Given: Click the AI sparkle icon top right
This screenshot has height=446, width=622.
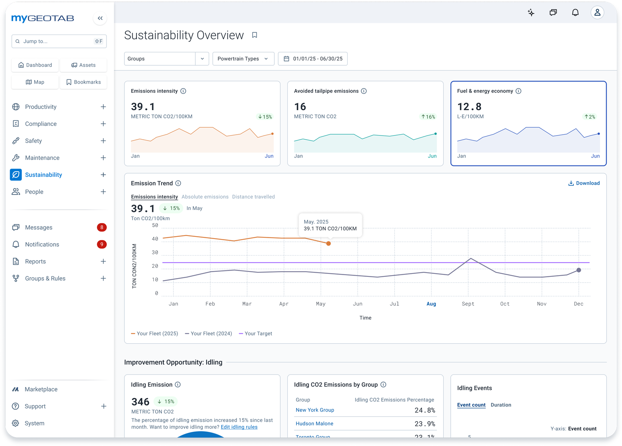Looking at the screenshot, I should click(531, 12).
